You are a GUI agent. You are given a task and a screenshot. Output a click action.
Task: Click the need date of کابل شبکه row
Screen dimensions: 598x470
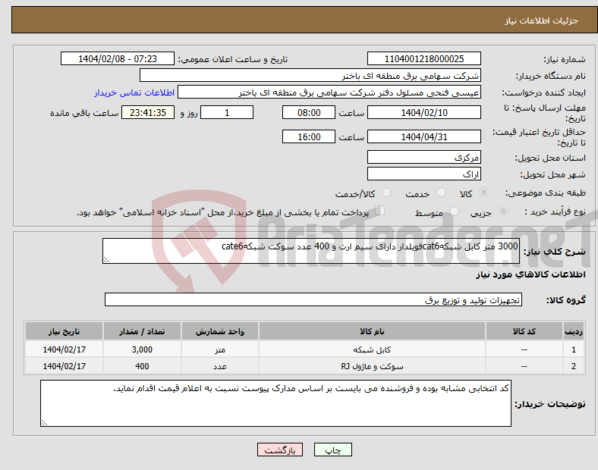[64, 349]
